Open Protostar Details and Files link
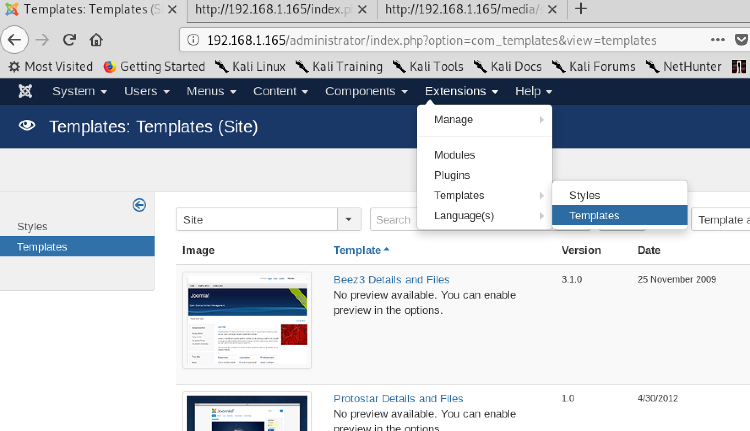This screenshot has height=431, width=750. (398, 399)
